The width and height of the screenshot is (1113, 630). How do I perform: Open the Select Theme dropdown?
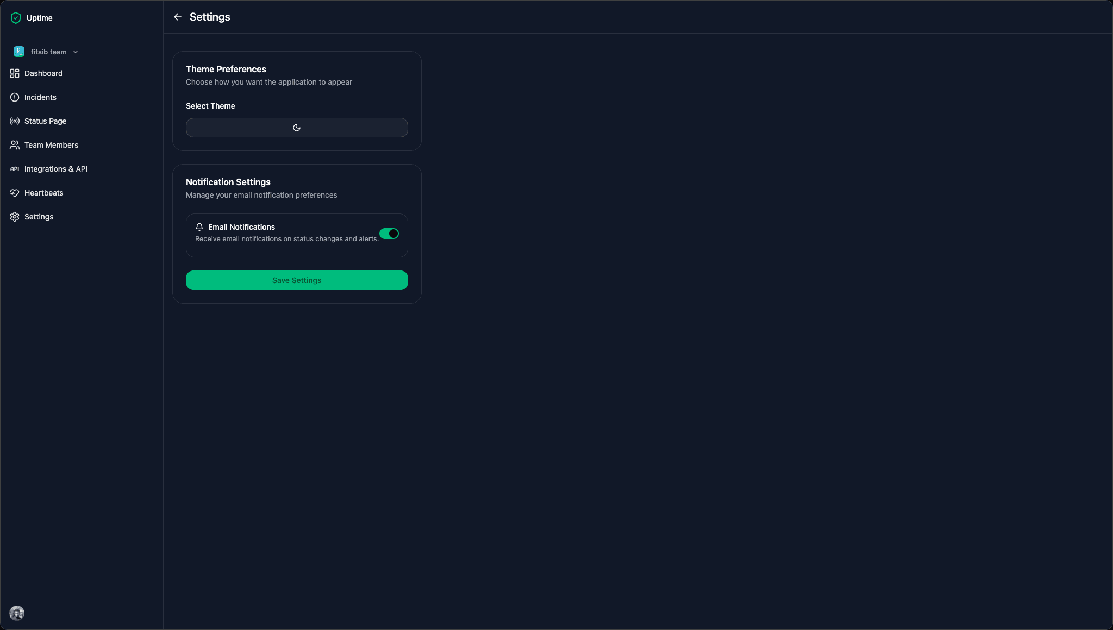tap(297, 128)
